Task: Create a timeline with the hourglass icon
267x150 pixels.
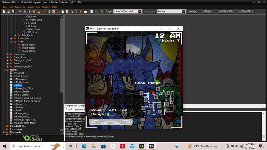Action: [x=76, y=12]
